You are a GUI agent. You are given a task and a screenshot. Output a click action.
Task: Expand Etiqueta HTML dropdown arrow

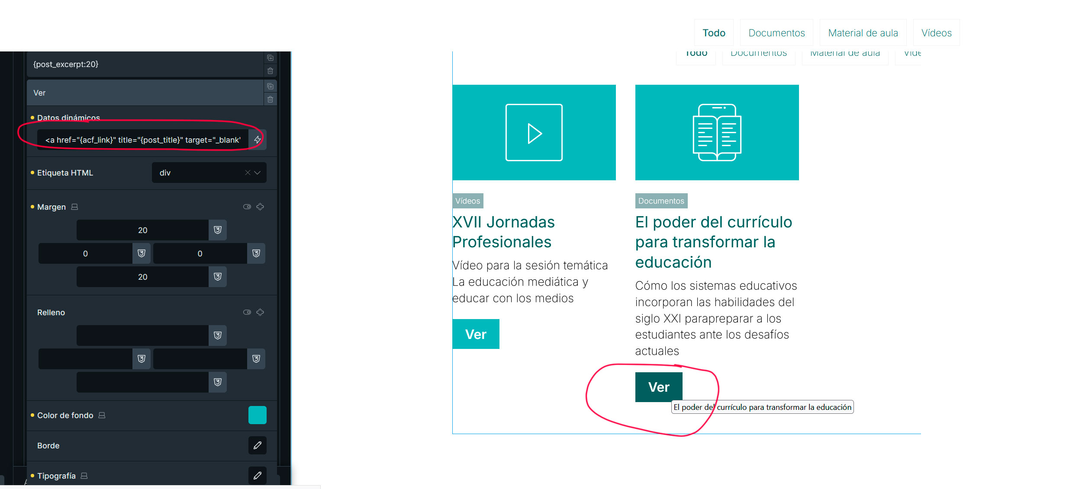258,173
